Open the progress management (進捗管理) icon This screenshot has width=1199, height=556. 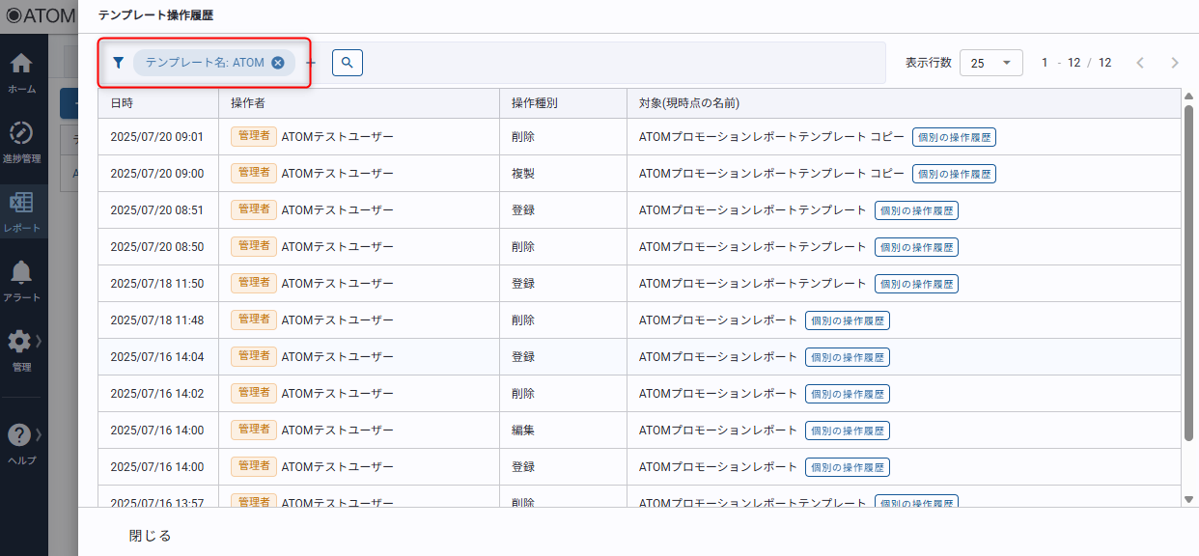[x=21, y=135]
